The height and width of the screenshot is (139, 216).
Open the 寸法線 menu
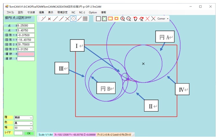pyautogui.click(x=31, y=12)
